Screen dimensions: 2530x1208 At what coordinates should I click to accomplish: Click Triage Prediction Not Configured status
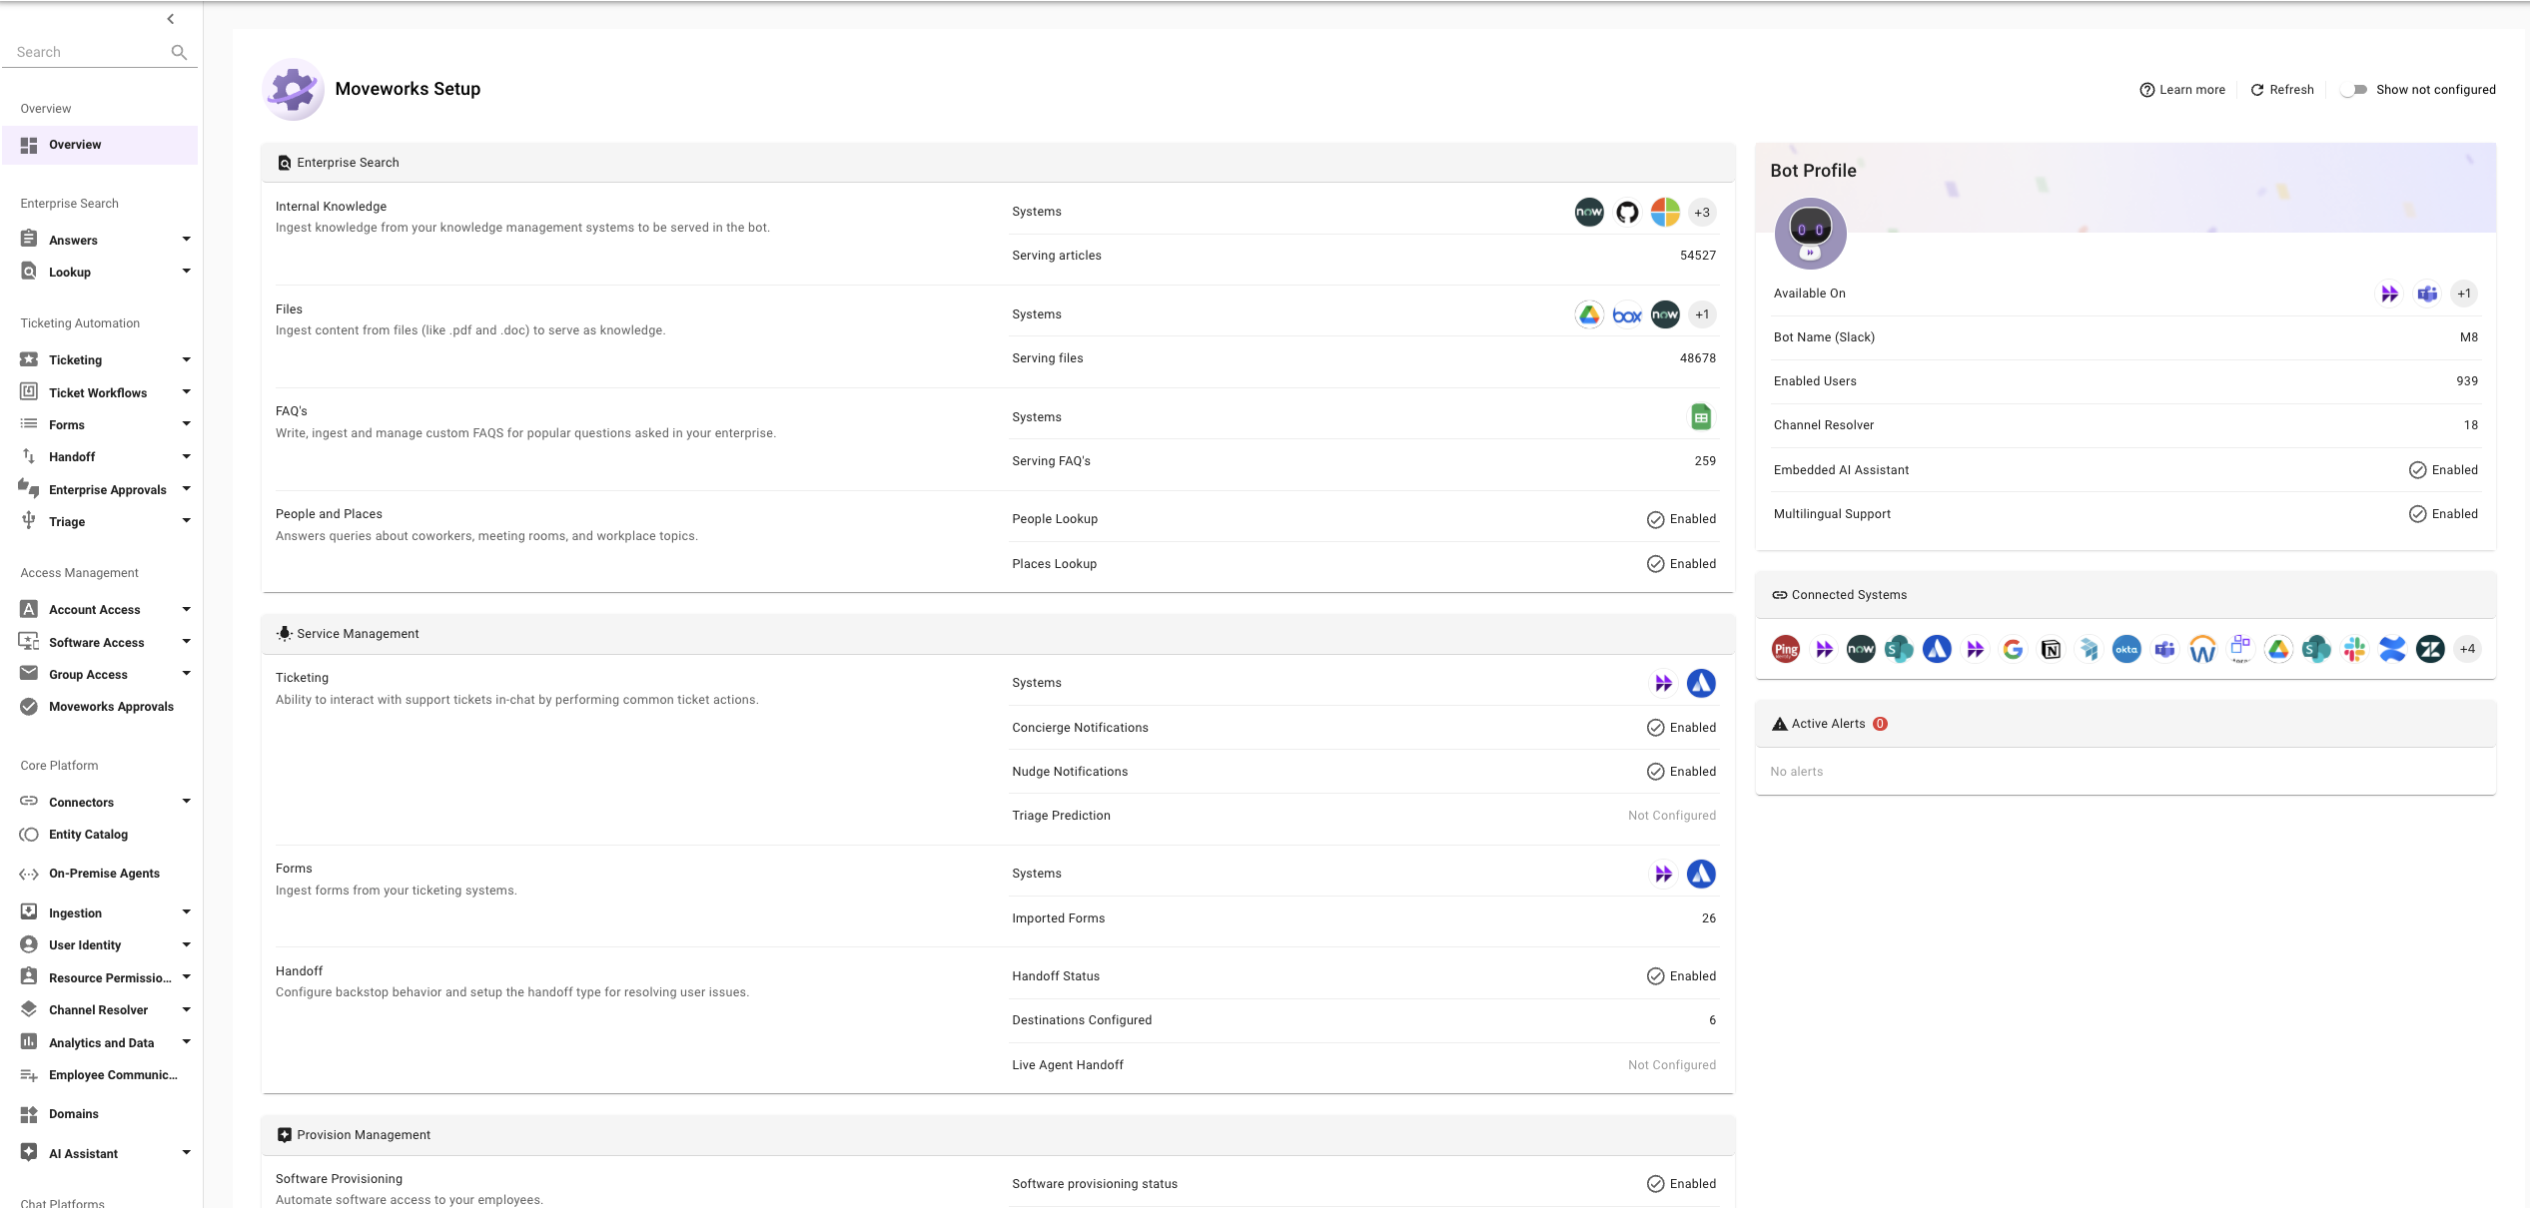[x=1671, y=816]
